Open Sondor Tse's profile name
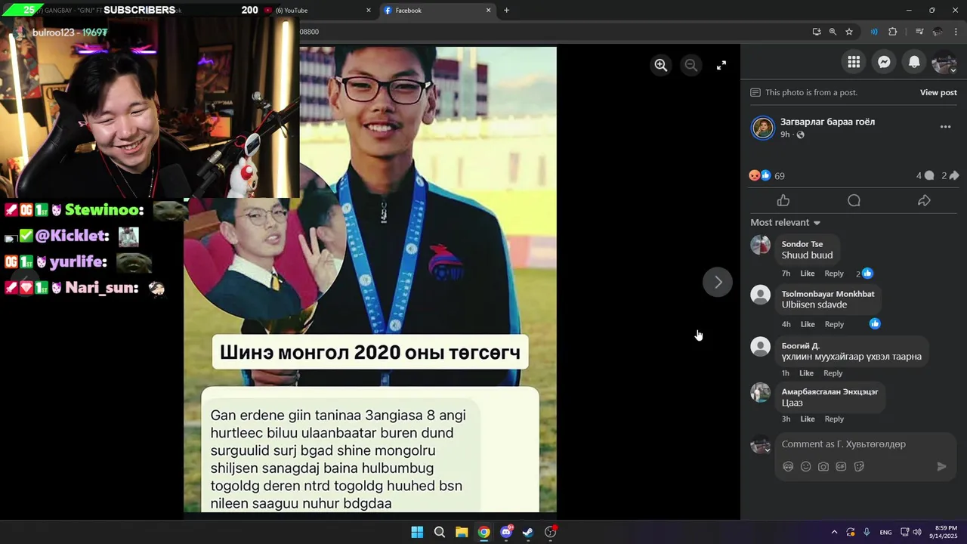Screen dimensions: 967x544 coord(802,244)
